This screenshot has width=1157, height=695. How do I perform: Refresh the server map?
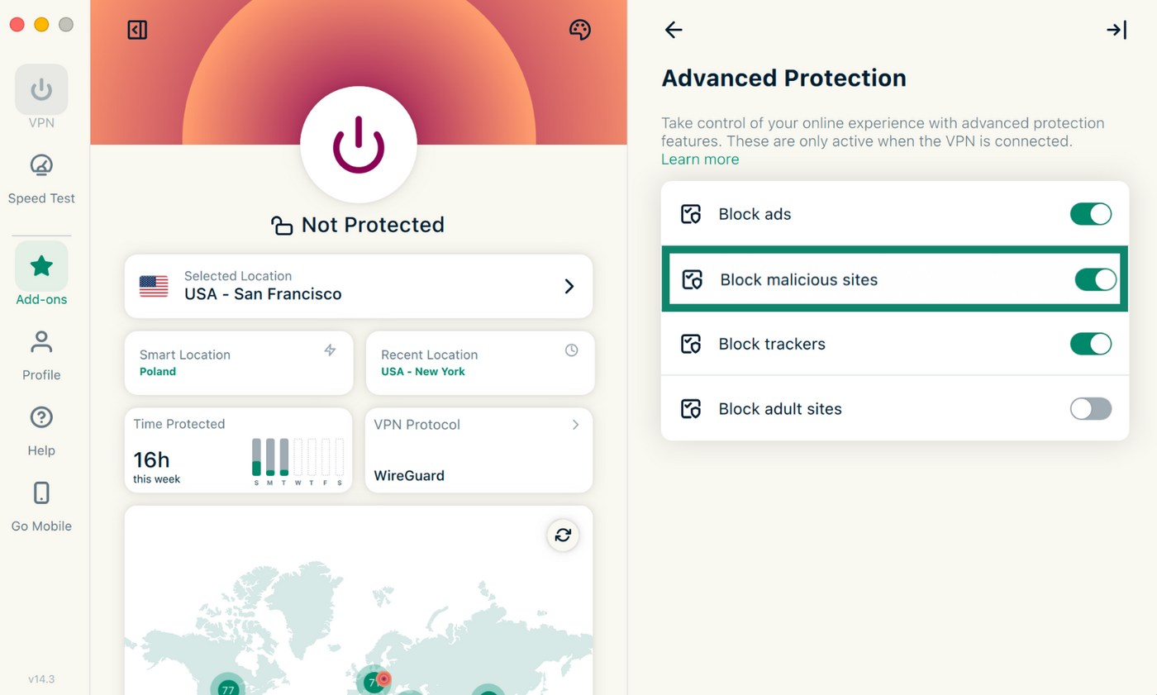(x=563, y=536)
